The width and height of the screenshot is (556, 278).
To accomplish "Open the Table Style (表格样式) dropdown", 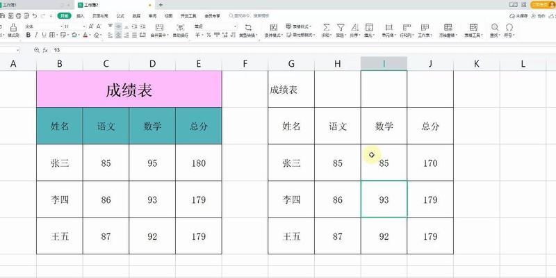I will (299, 26).
